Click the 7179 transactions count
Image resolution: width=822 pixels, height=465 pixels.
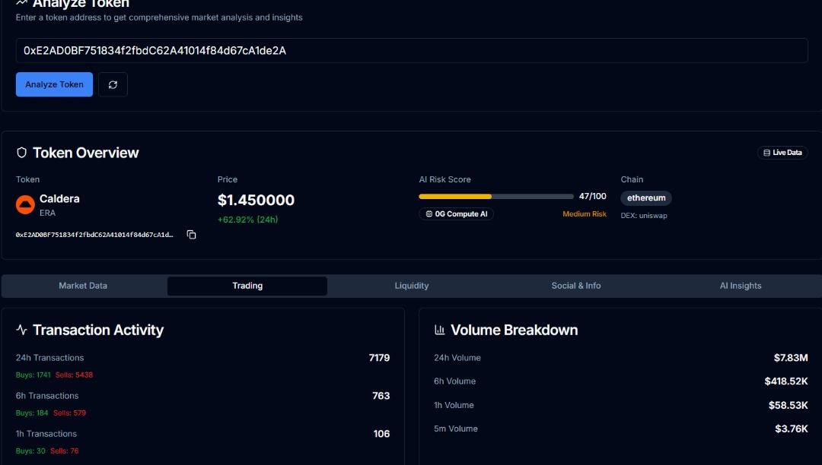(x=379, y=358)
